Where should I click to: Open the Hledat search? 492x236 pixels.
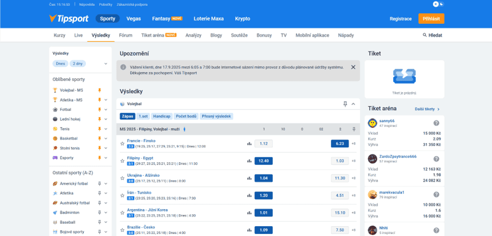[432, 35]
